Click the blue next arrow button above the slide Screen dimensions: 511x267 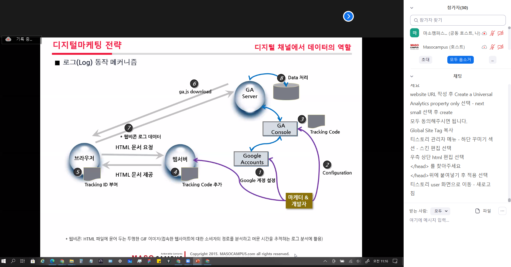click(348, 16)
